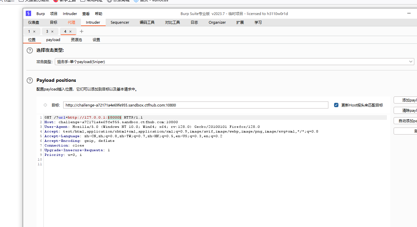Click the target crosshair icon beside 目标
The width and height of the screenshot is (417, 227).
point(45,105)
